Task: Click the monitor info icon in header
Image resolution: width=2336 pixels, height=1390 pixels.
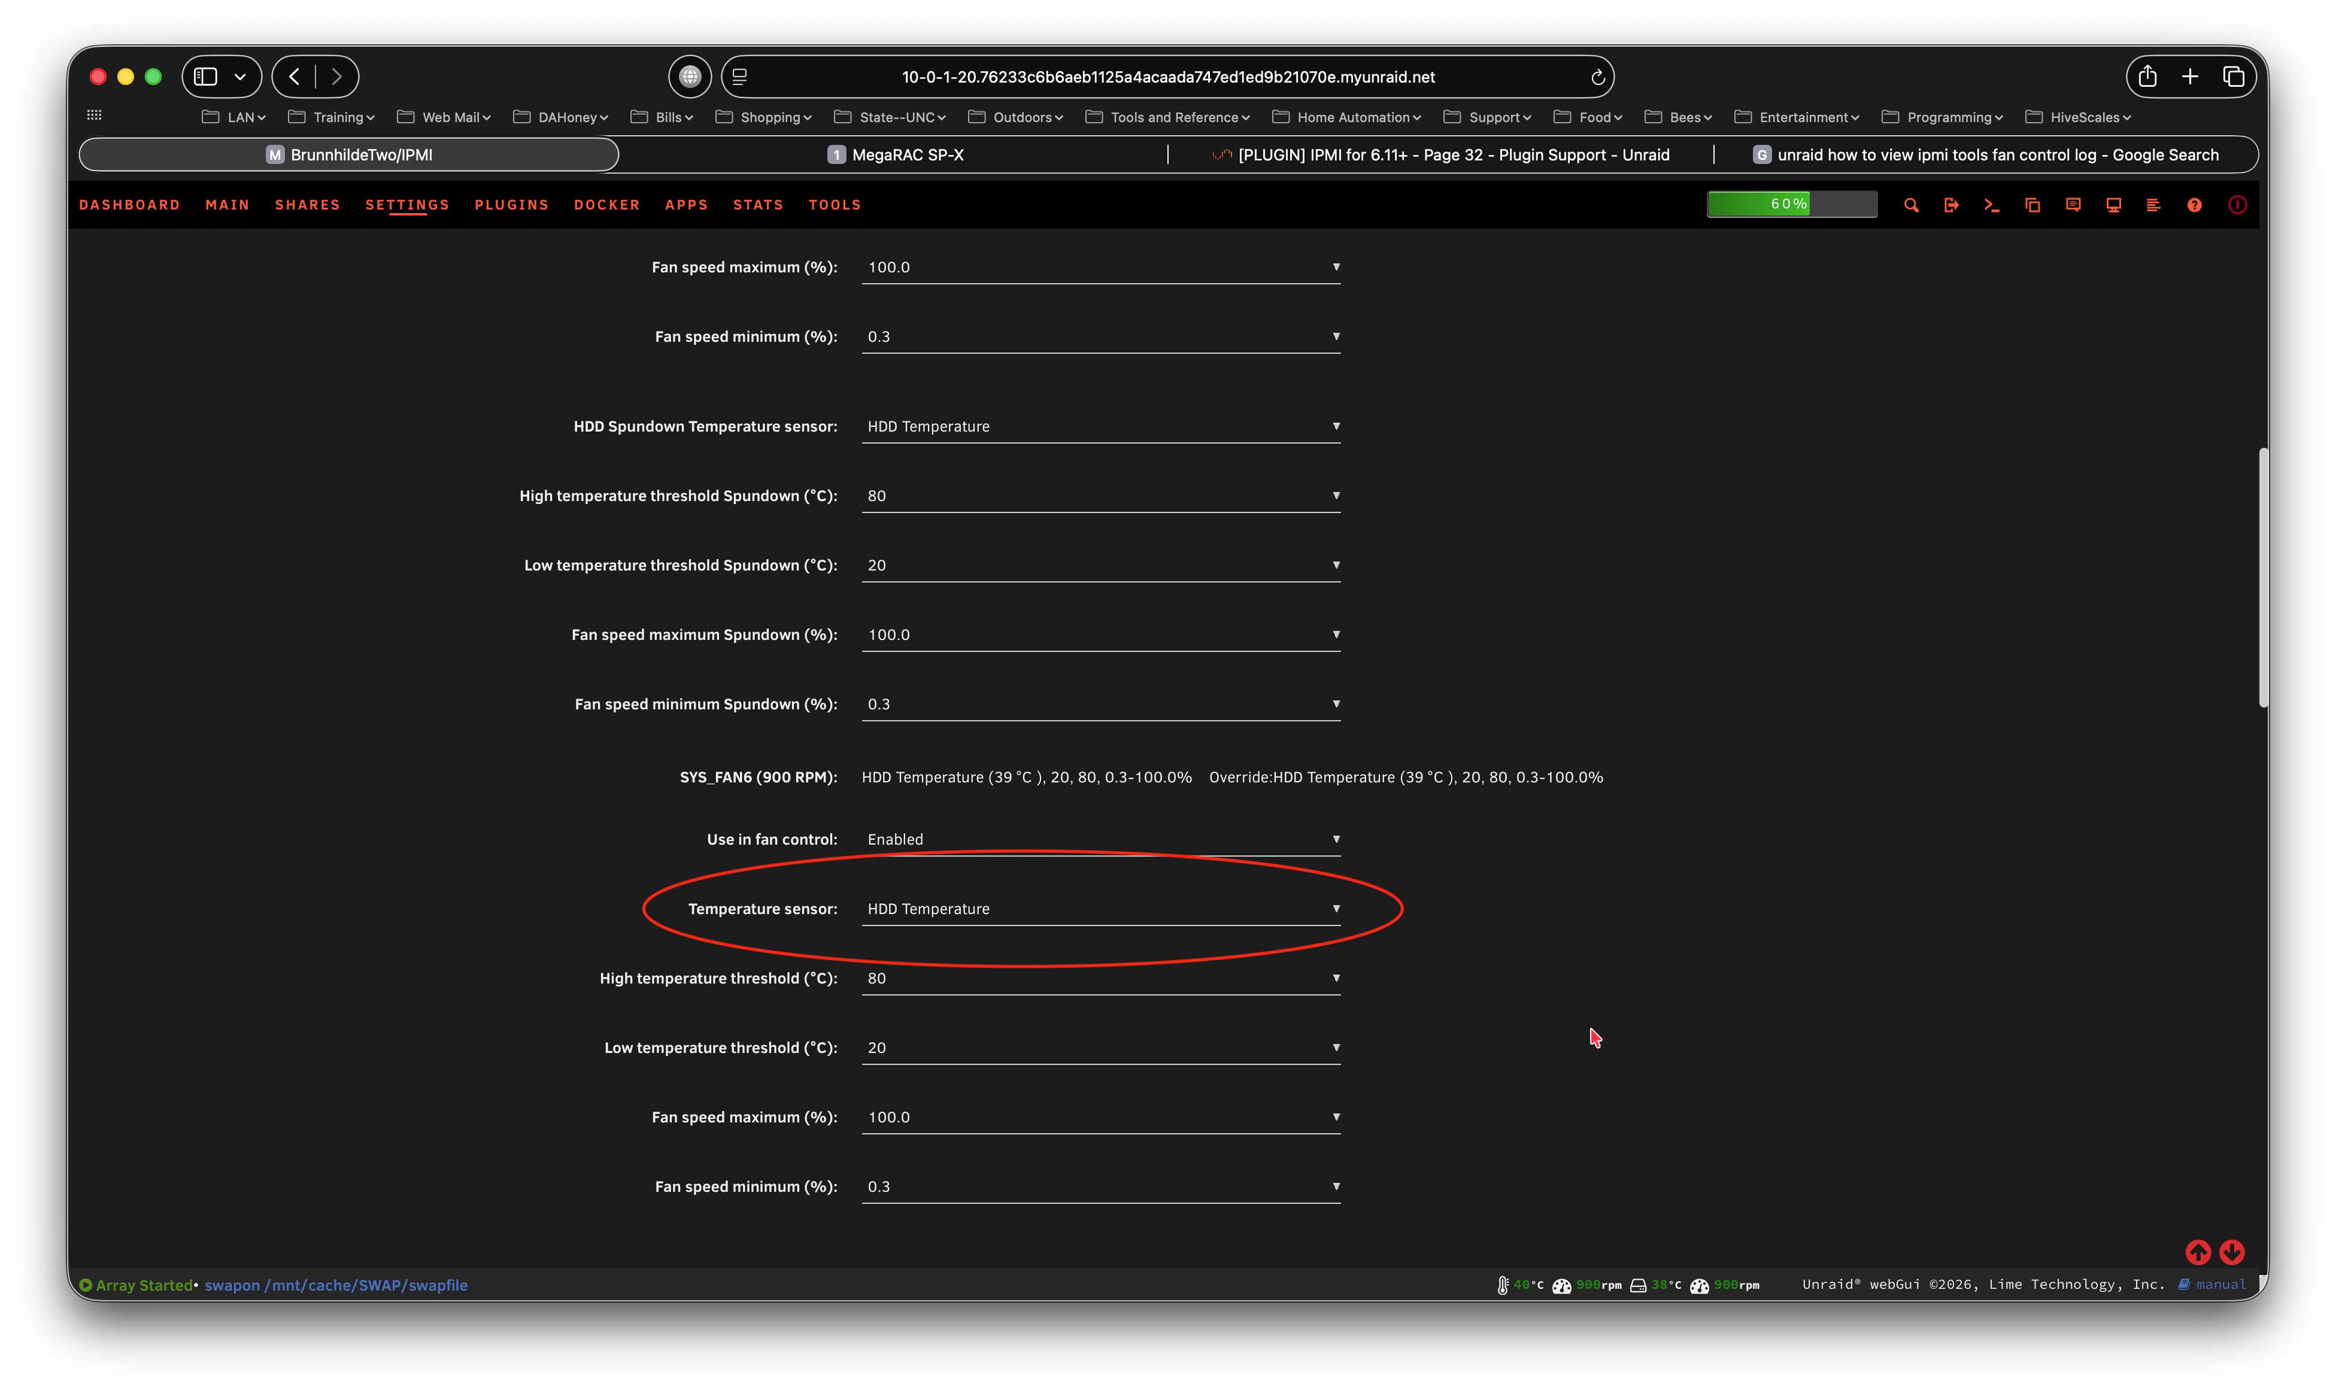Action: (x=2113, y=205)
